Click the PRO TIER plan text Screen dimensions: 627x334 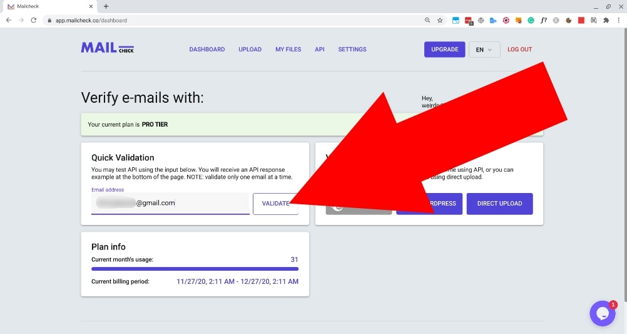(x=155, y=125)
